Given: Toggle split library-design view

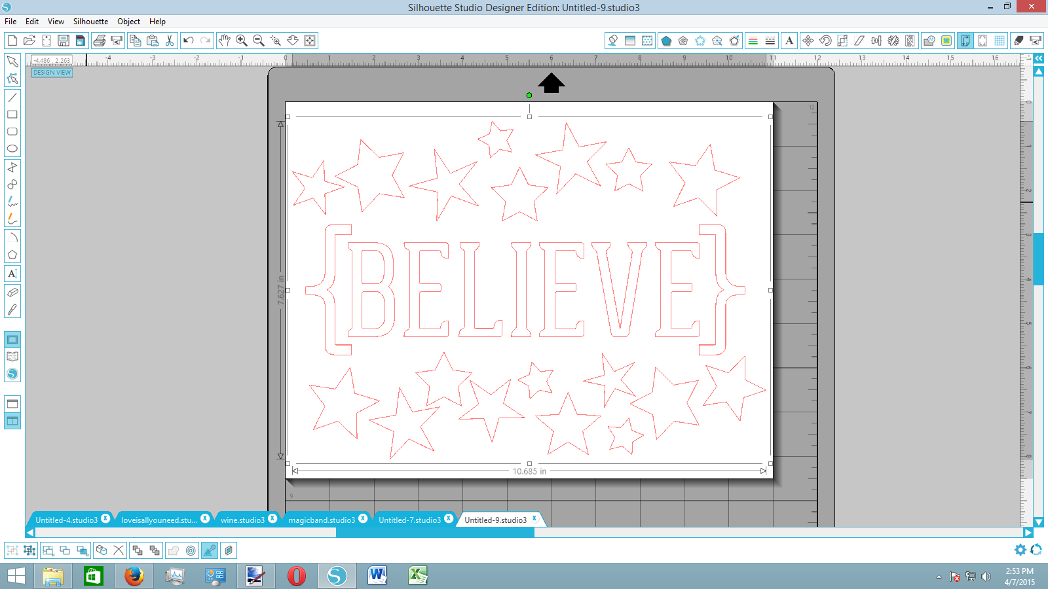Looking at the screenshot, I should [12, 421].
